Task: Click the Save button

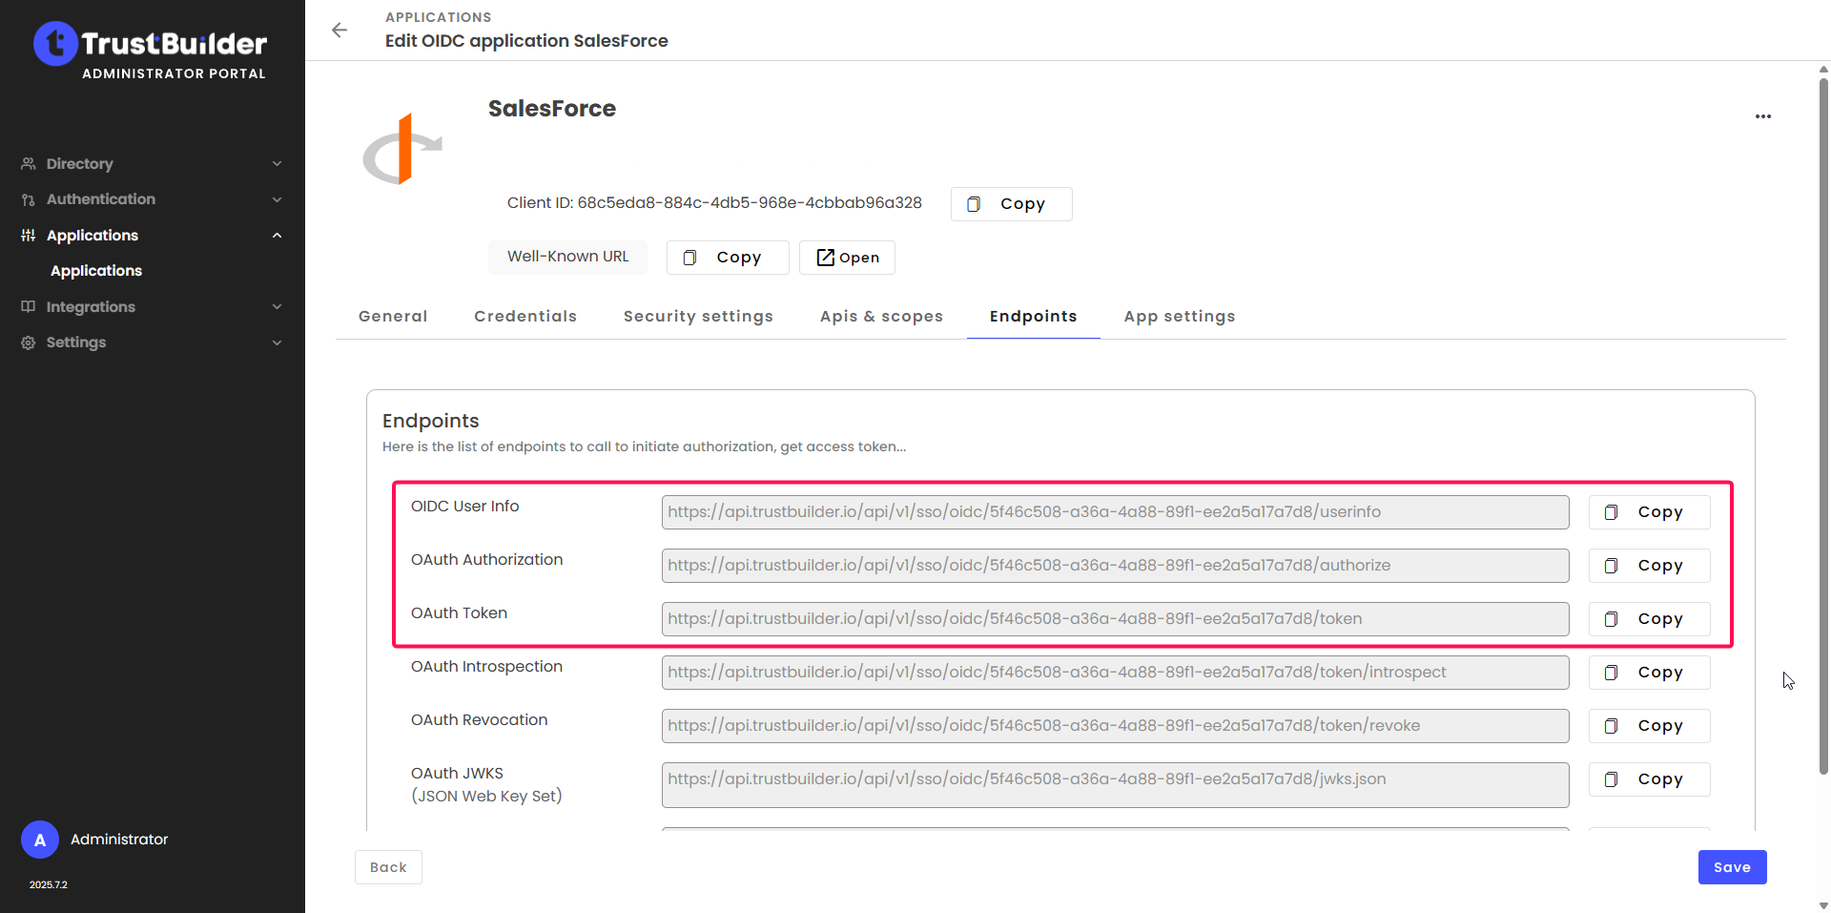Action: (x=1732, y=867)
